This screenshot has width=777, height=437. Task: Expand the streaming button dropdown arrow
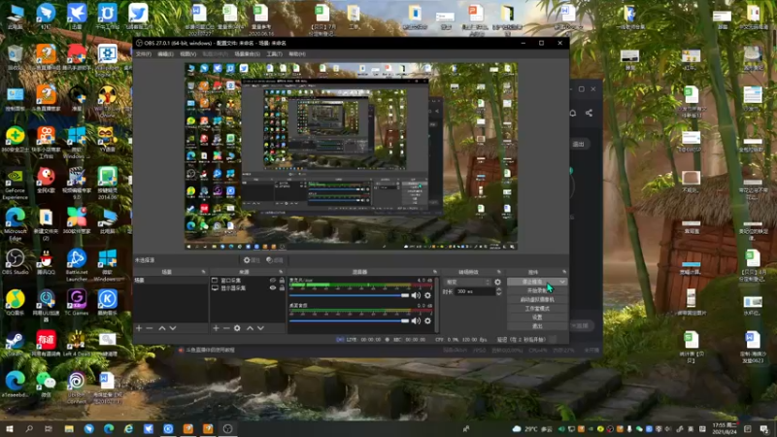pyautogui.click(x=562, y=282)
